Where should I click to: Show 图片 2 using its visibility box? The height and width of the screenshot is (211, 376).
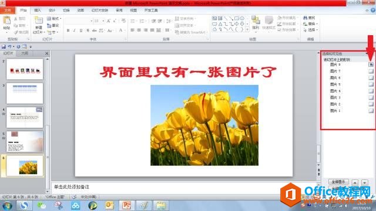[x=371, y=104]
